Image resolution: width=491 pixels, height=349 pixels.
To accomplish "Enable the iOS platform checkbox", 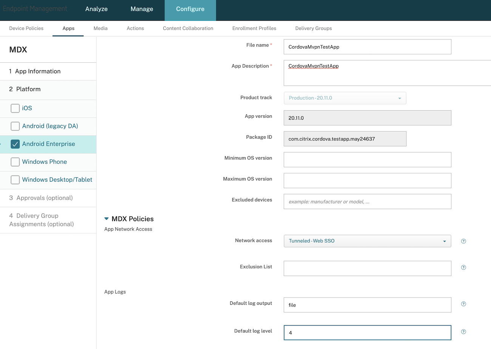I will coord(15,108).
